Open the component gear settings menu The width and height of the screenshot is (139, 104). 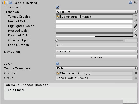[x=136, y=3]
